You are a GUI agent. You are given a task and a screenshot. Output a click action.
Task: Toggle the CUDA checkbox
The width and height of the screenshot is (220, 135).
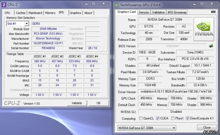(x=158, y=118)
